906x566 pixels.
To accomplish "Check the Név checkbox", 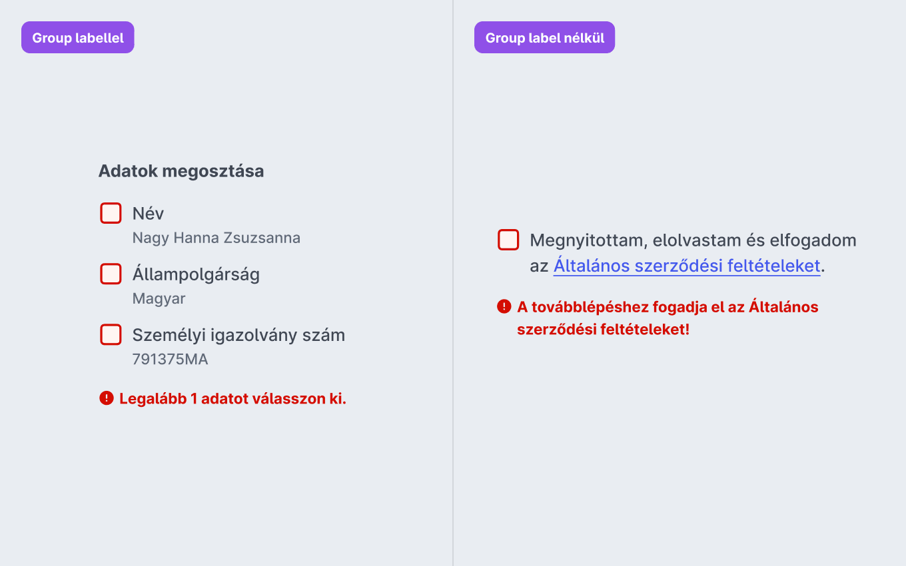I will coord(111,213).
